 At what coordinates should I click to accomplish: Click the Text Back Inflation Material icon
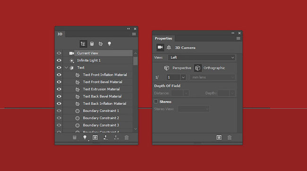(77, 104)
